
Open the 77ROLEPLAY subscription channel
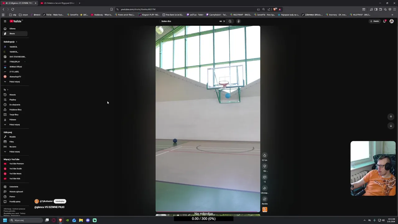[14, 62]
